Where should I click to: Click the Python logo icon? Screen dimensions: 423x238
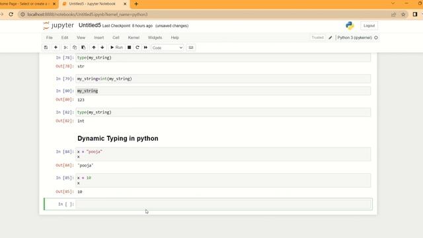tap(350, 26)
